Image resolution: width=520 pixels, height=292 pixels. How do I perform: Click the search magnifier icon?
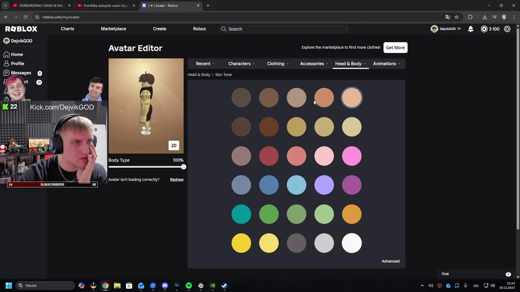click(223, 29)
